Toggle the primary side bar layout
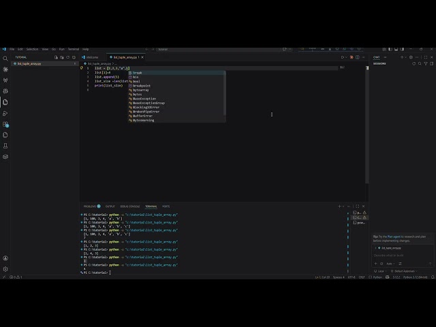 coord(390,49)
